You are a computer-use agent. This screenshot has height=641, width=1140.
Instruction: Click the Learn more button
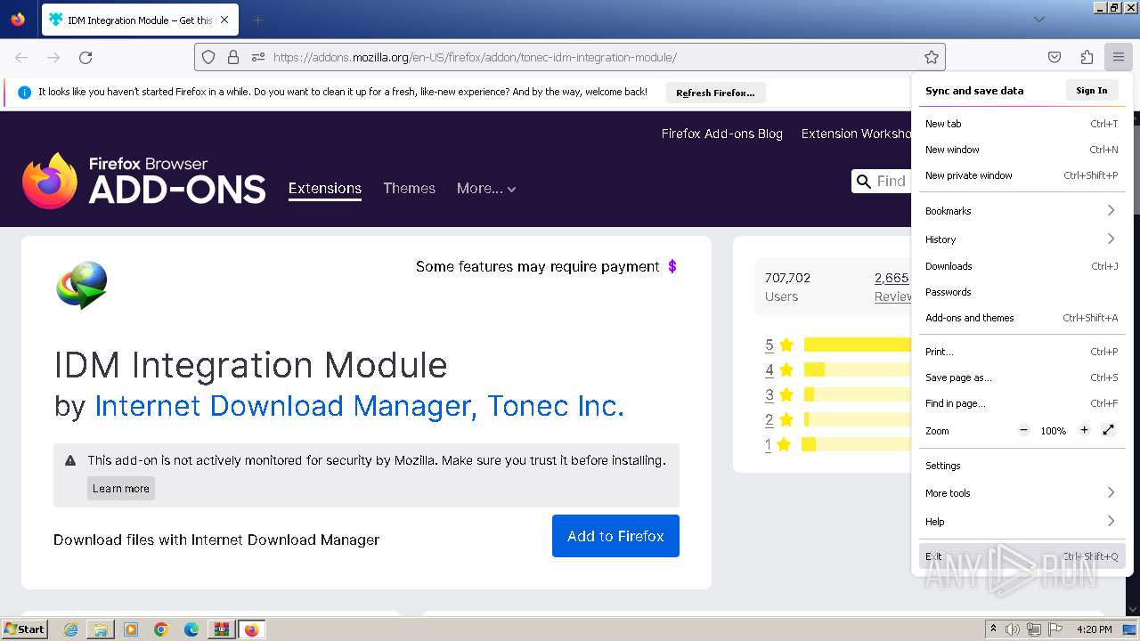(121, 488)
